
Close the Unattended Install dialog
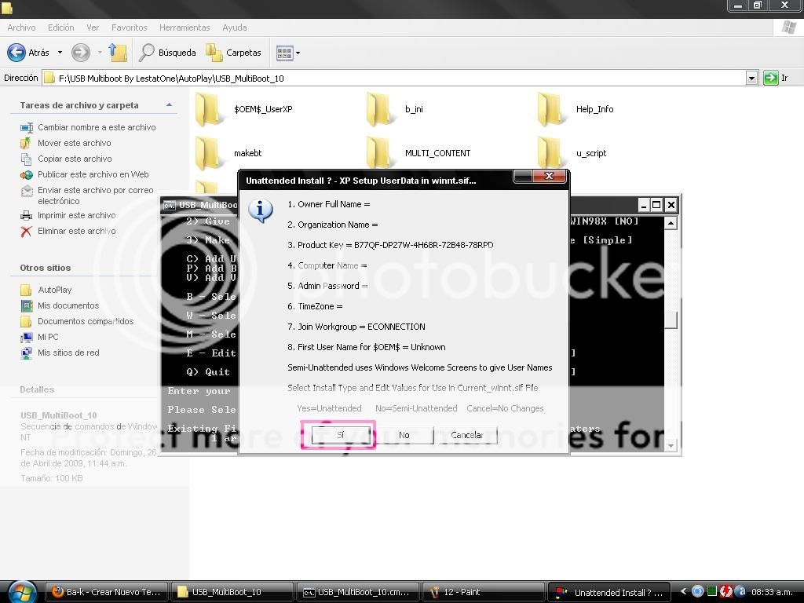549,176
